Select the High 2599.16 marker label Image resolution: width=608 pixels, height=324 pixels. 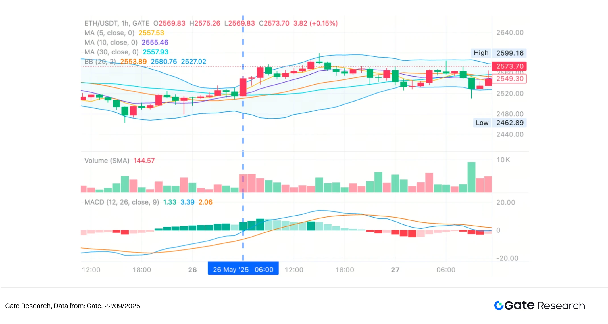[499, 53]
